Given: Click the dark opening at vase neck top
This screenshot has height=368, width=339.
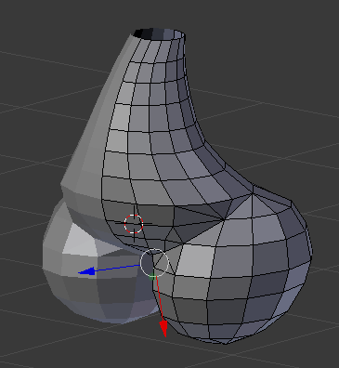Looking at the screenshot, I should click(159, 33).
